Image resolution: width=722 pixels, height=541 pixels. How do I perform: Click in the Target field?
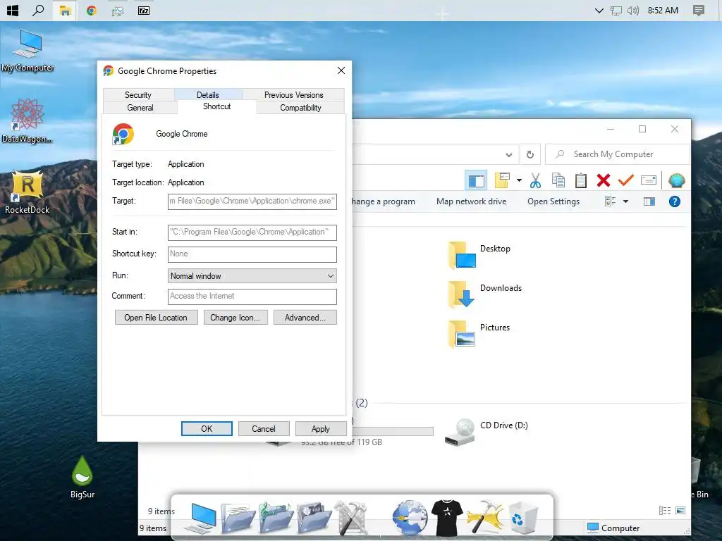252,201
